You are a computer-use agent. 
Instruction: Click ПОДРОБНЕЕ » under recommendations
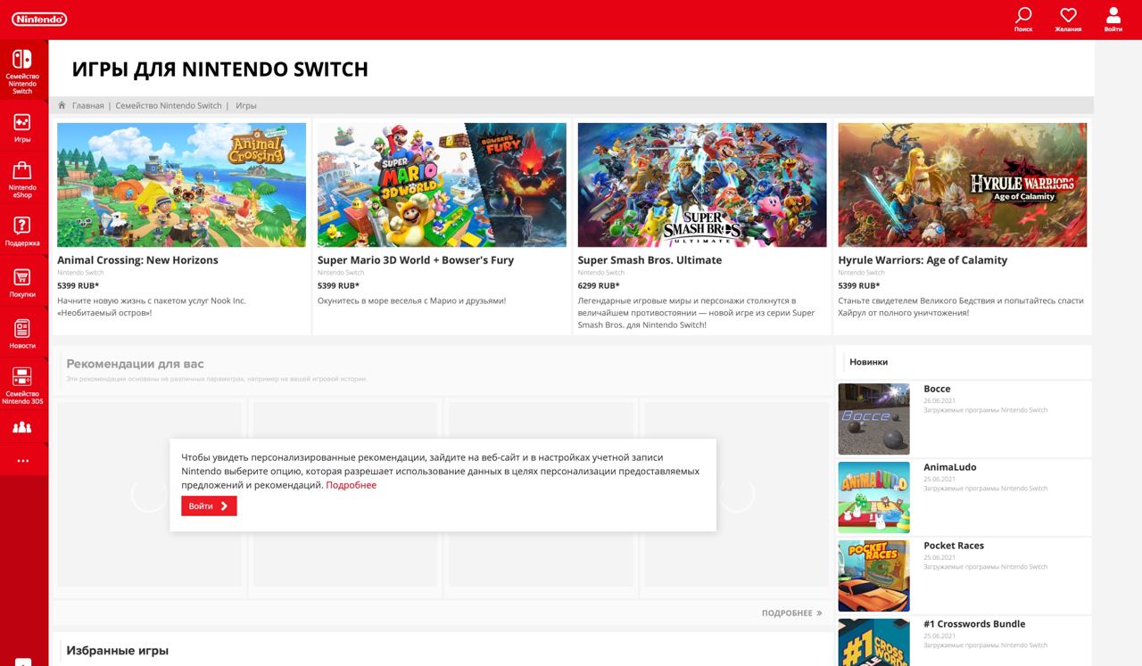tap(791, 613)
